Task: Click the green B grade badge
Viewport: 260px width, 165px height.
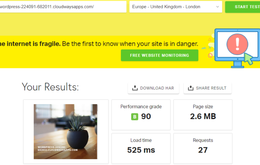Action: [x=135, y=117]
